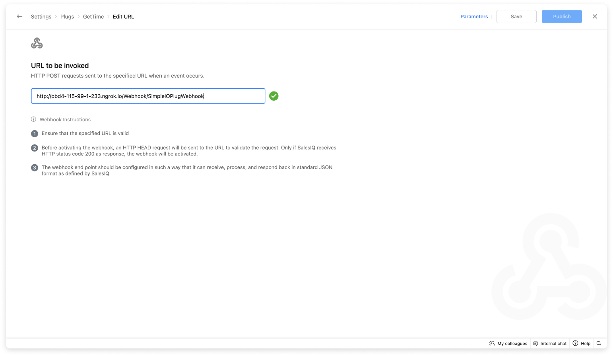Open the Parameters link
This screenshot has height=356, width=613.
474,17
